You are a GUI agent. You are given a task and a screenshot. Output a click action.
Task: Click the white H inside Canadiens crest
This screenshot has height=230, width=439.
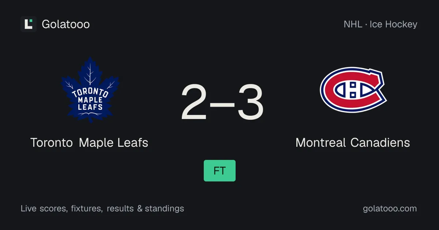(353, 90)
